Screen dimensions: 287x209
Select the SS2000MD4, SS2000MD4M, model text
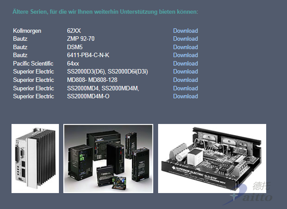point(103,89)
